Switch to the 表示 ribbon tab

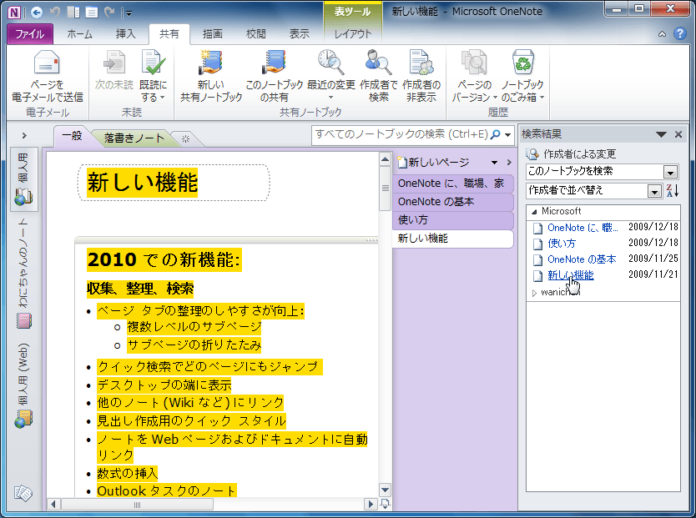(299, 34)
